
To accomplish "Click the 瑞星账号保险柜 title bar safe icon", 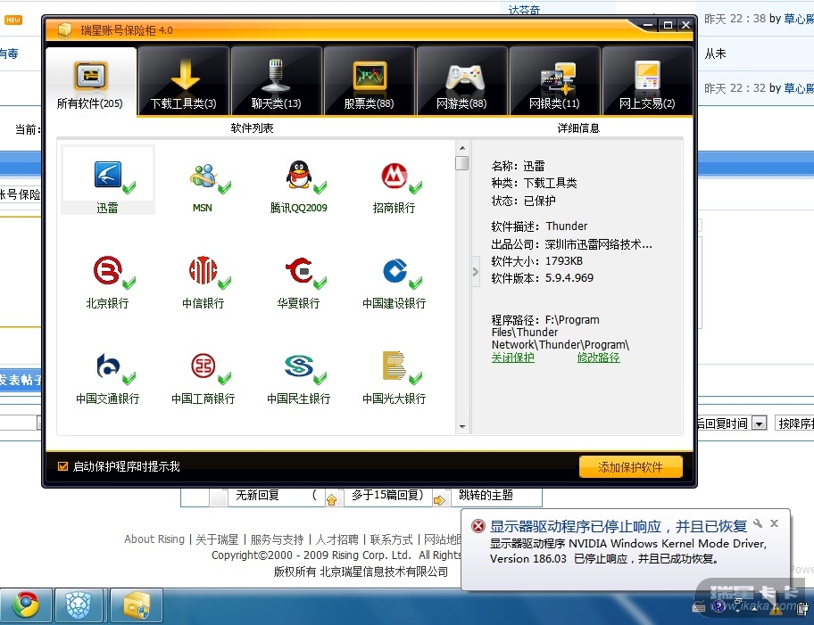I will [x=64, y=29].
